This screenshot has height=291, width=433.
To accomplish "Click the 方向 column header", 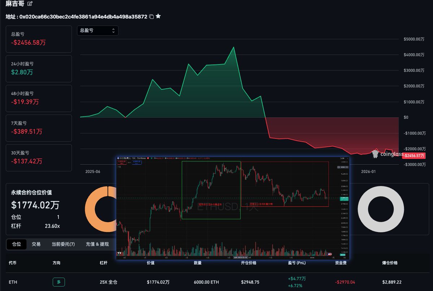I will tap(57, 263).
